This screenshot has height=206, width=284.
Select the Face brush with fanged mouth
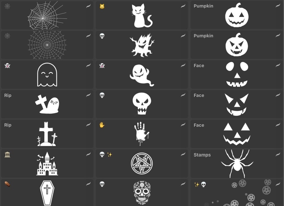(x=237, y=104)
